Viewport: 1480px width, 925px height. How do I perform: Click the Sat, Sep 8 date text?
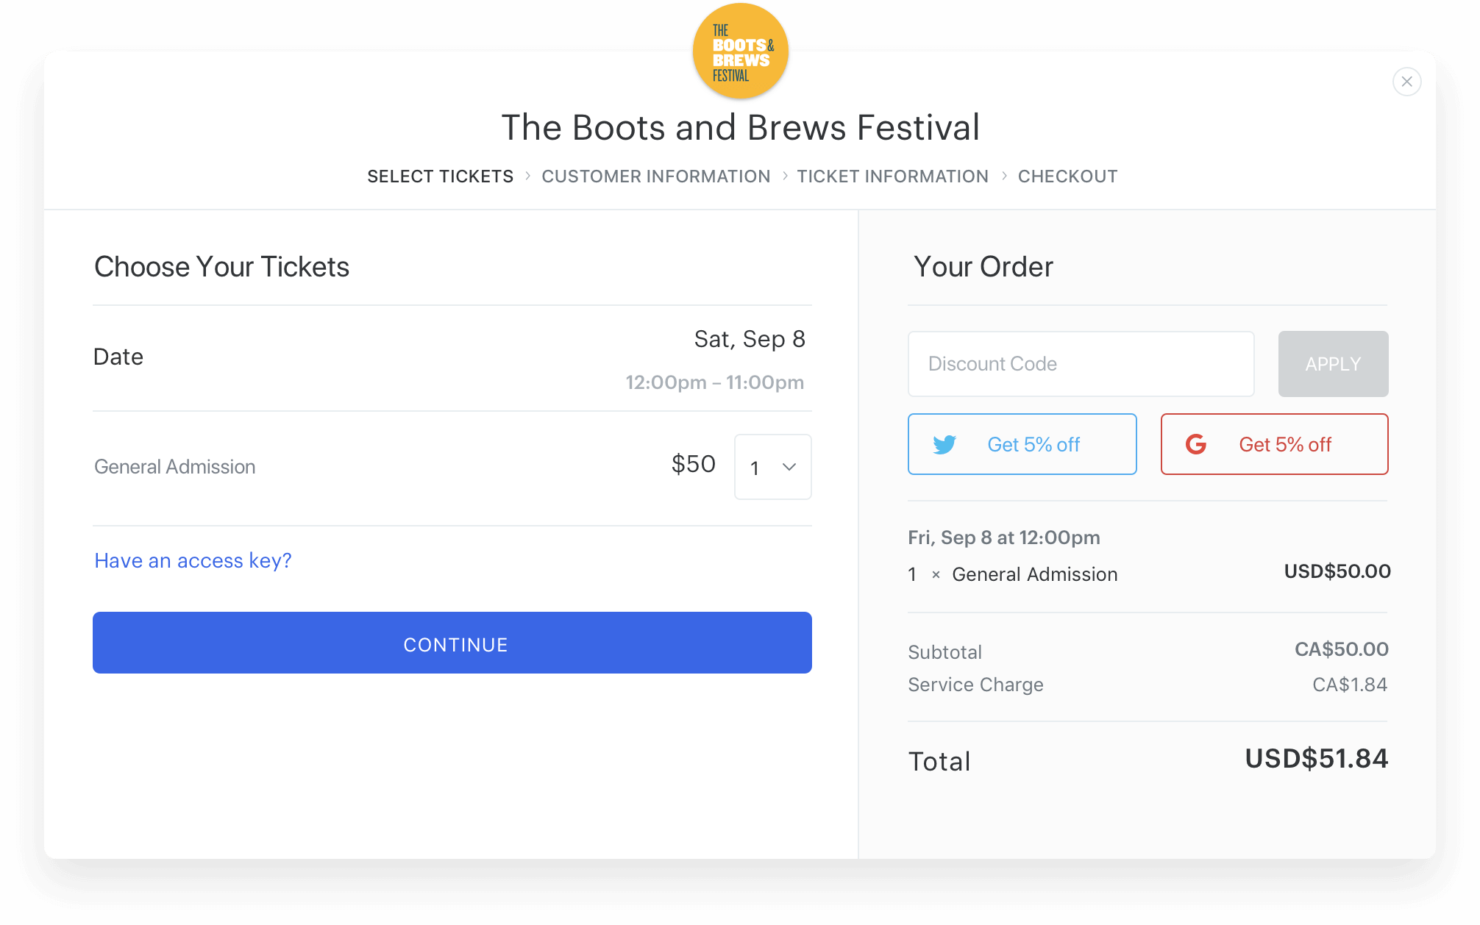(x=750, y=339)
